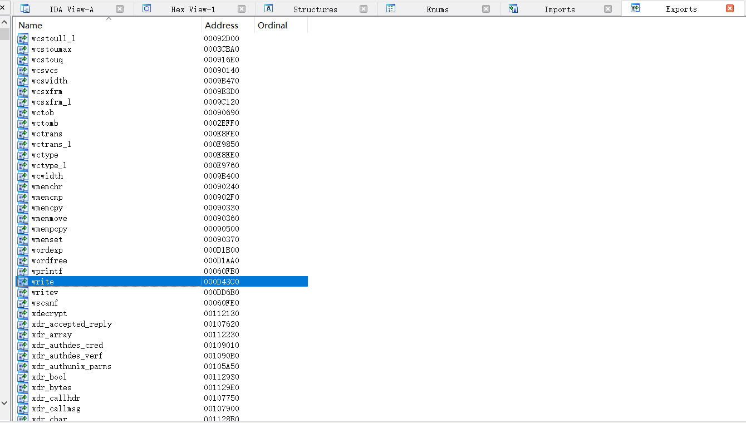Sort exports by Name column header
Image resolution: width=746 pixels, height=423 pixels.
point(109,25)
